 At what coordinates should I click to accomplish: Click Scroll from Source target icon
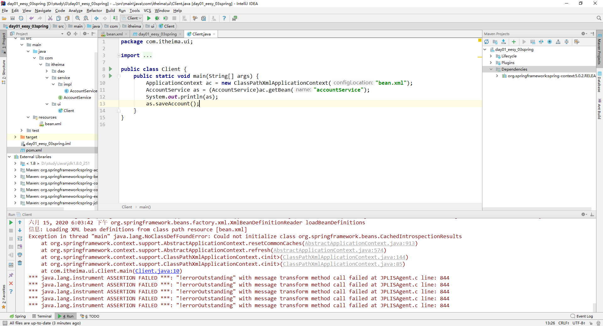69,34
